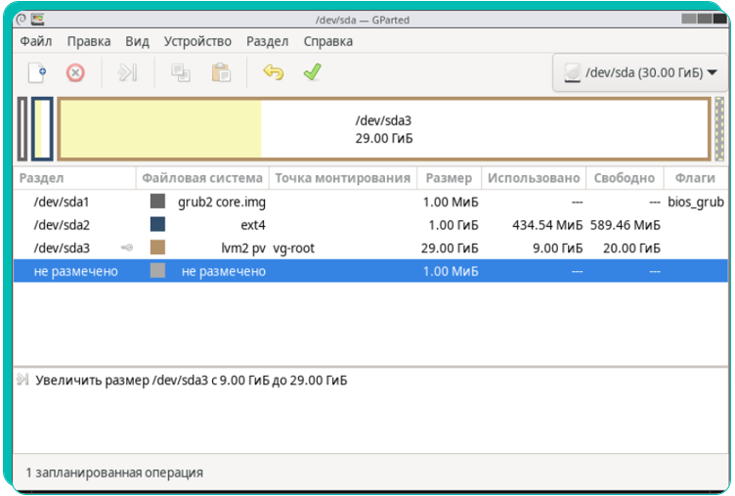This screenshot has height=496, width=735.
Task: Click the Resize/Move toolbar icon
Action: 127,72
